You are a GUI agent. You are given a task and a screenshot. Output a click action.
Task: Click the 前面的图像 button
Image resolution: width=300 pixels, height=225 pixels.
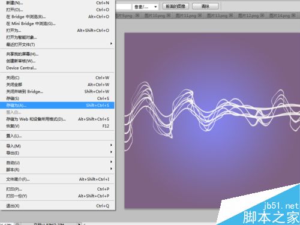[x=176, y=7]
